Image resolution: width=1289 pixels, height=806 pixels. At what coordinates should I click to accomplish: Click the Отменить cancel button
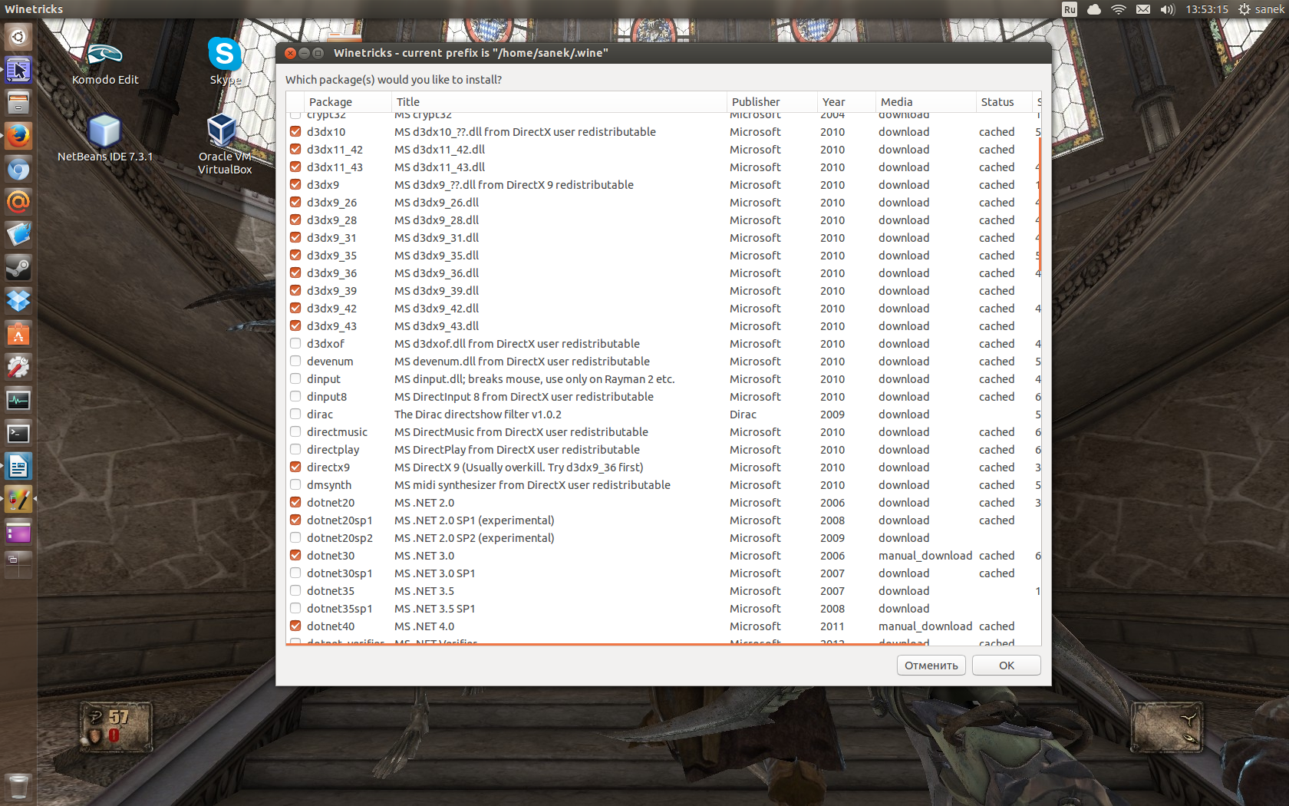[x=931, y=666]
